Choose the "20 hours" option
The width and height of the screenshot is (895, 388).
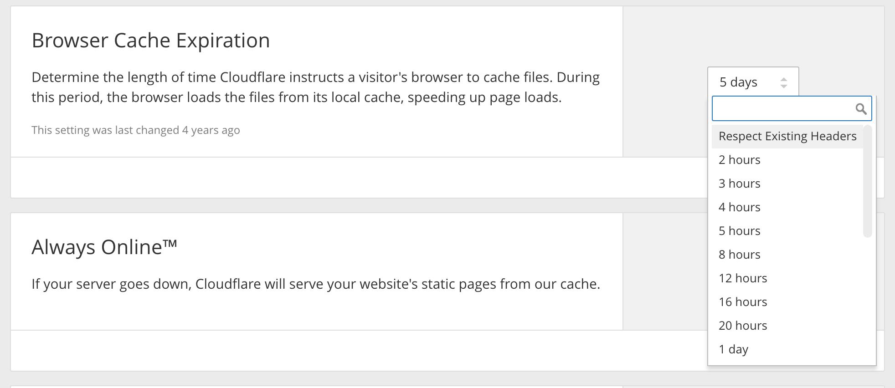743,326
